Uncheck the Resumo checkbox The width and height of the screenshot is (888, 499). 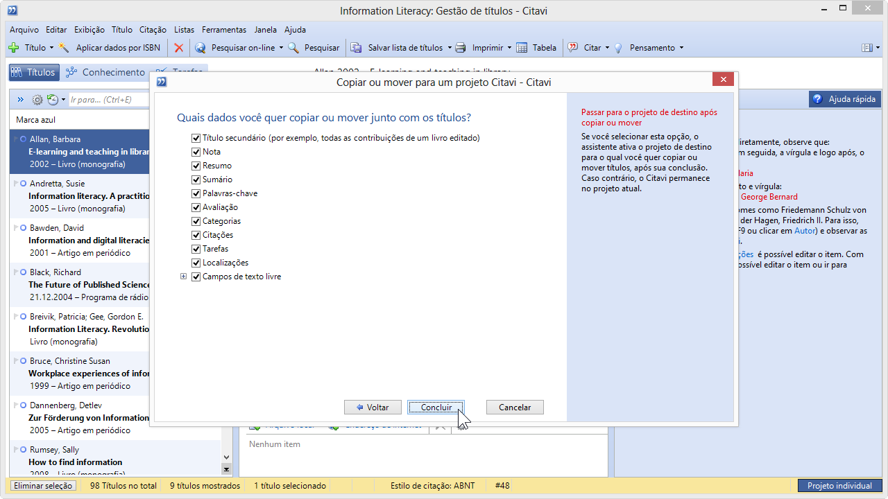pos(196,166)
